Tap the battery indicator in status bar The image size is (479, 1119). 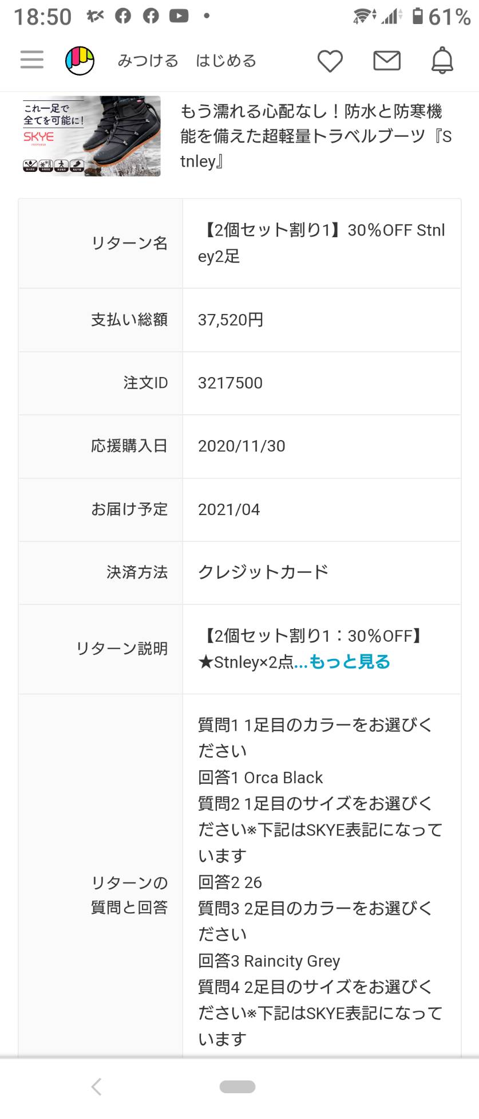click(x=418, y=16)
